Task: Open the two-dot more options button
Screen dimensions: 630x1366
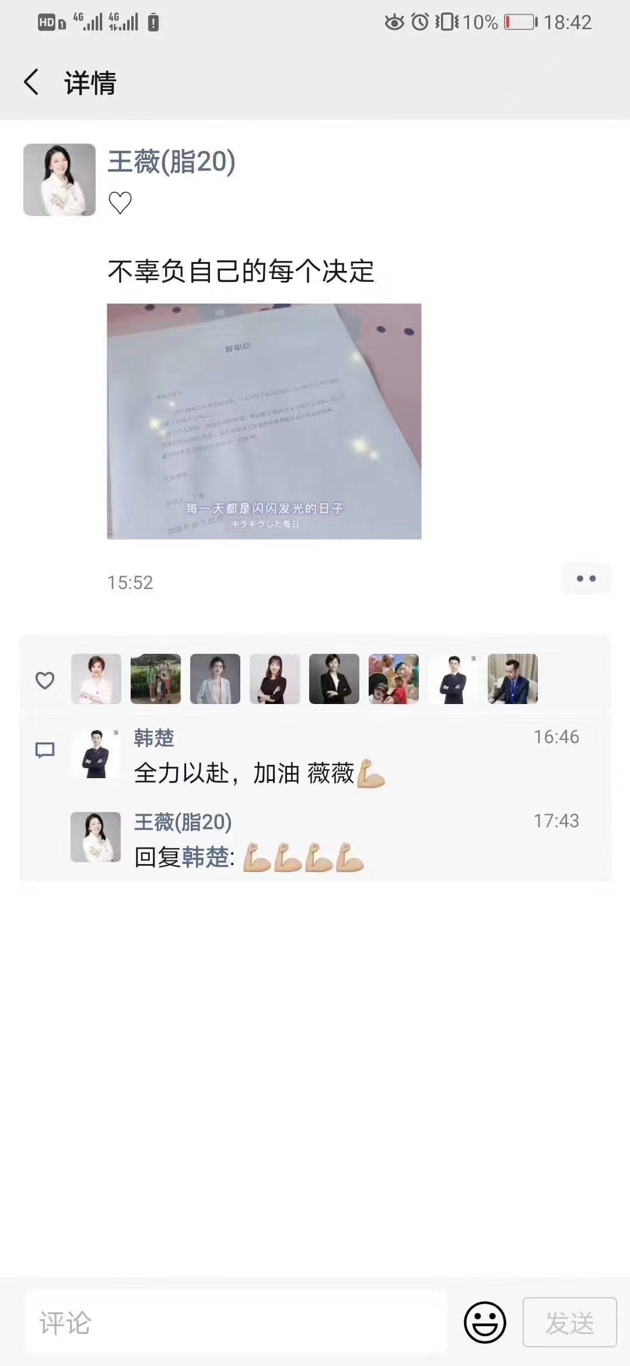Action: (586, 579)
